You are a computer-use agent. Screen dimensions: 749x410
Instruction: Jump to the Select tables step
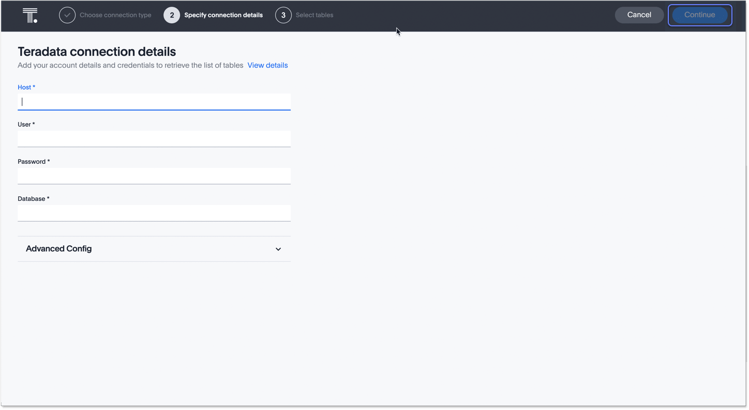click(x=314, y=15)
